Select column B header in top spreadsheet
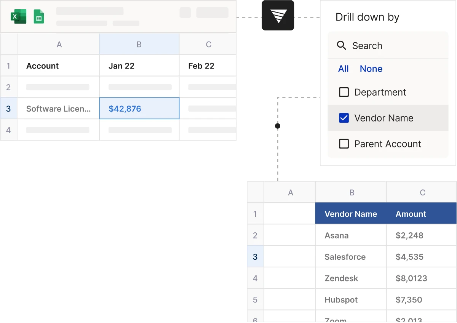The image size is (457, 323). 139,44
